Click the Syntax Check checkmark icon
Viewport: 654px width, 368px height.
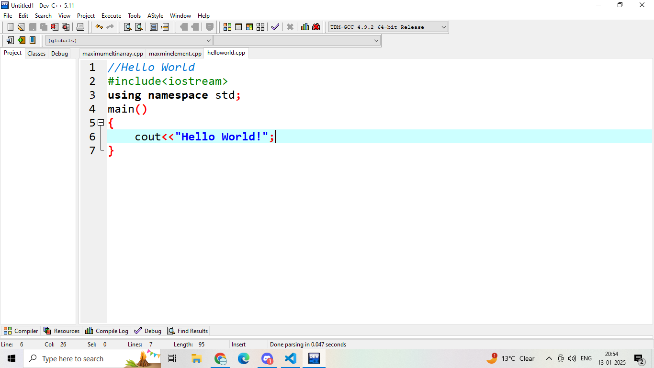[275, 27]
